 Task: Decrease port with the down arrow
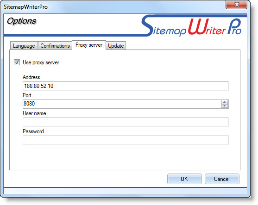225,106
